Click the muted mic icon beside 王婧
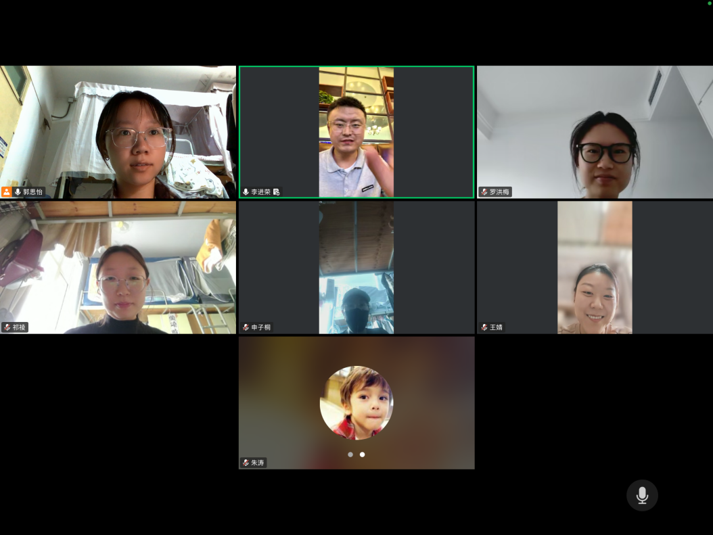Image resolution: width=713 pixels, height=535 pixels. click(x=484, y=327)
